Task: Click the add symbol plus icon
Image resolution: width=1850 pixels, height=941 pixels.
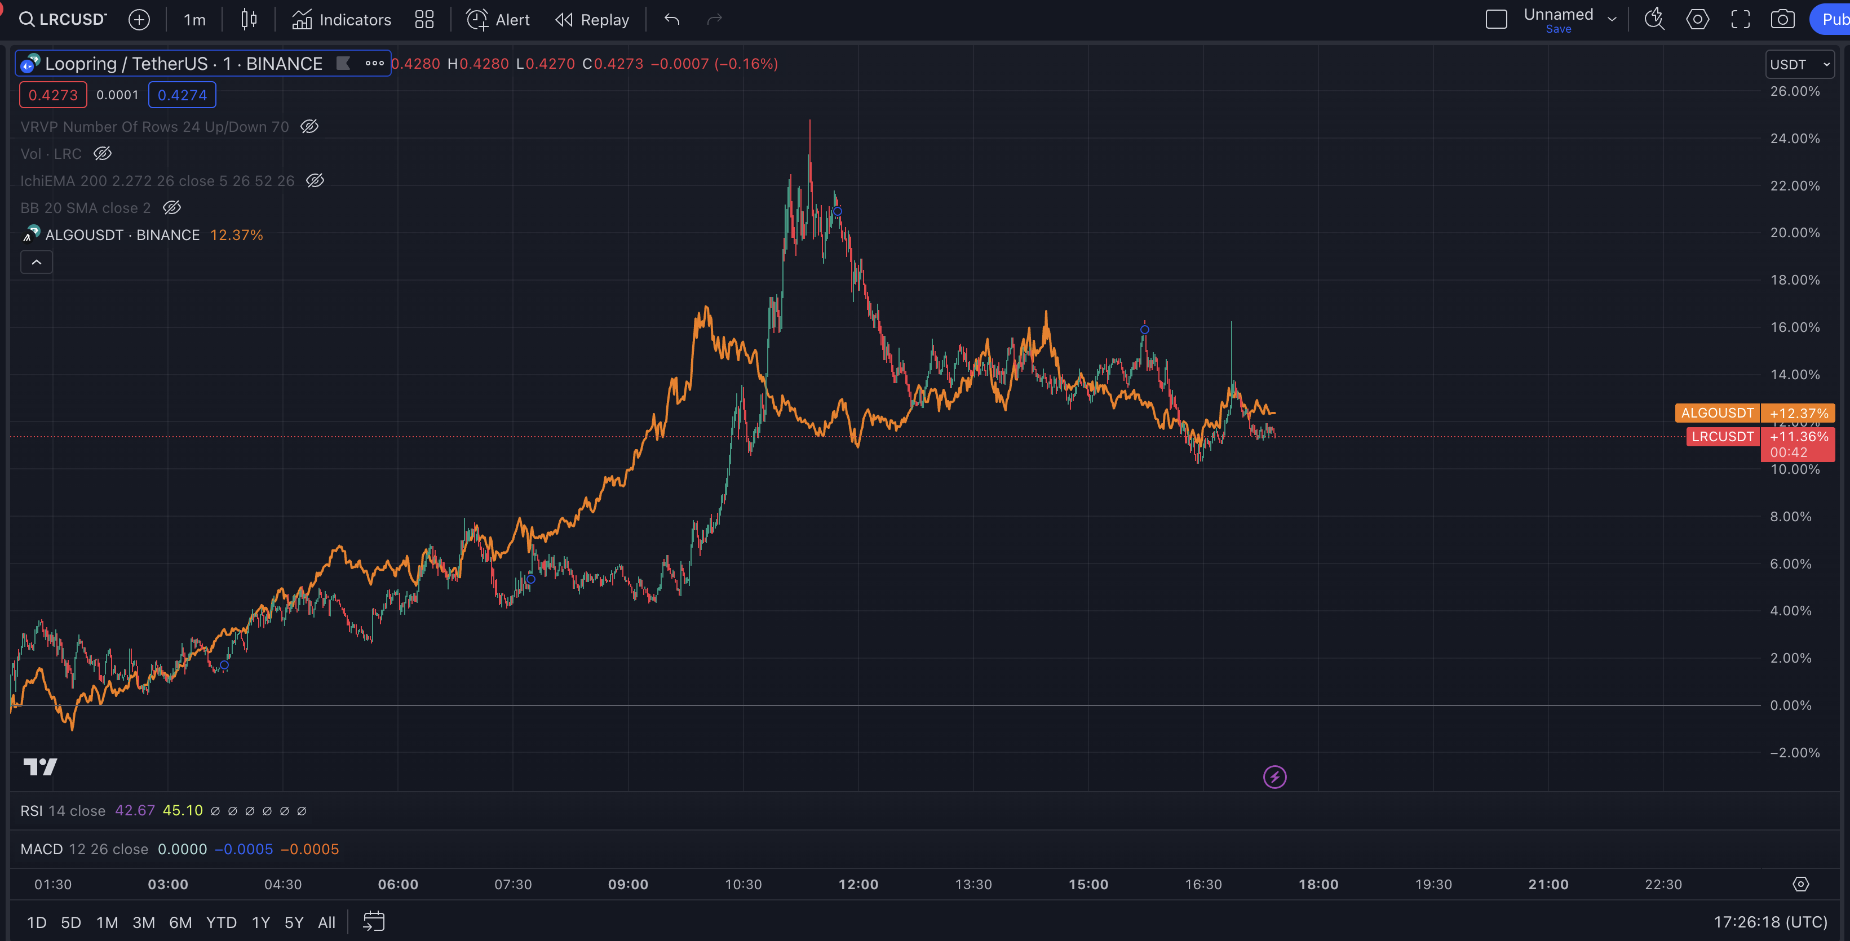Action: (x=139, y=19)
